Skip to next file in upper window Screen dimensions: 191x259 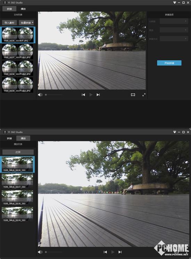98,95
